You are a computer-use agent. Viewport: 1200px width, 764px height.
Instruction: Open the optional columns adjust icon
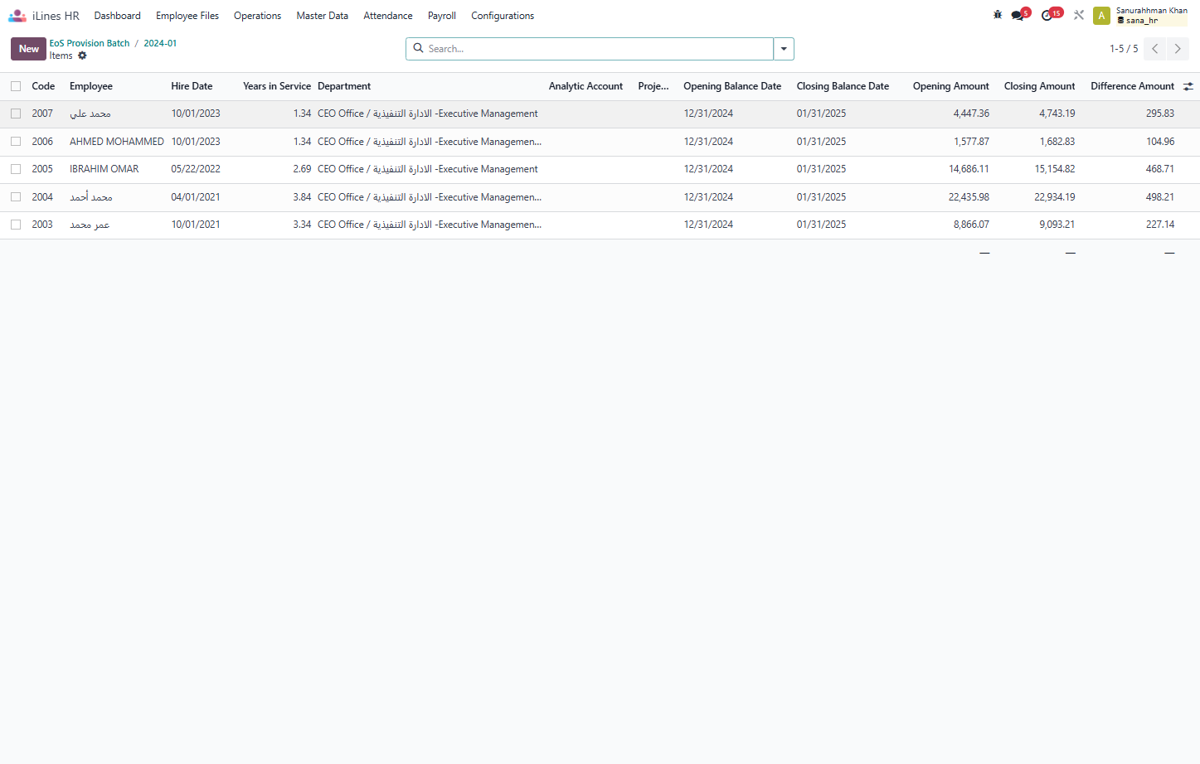[x=1188, y=86]
